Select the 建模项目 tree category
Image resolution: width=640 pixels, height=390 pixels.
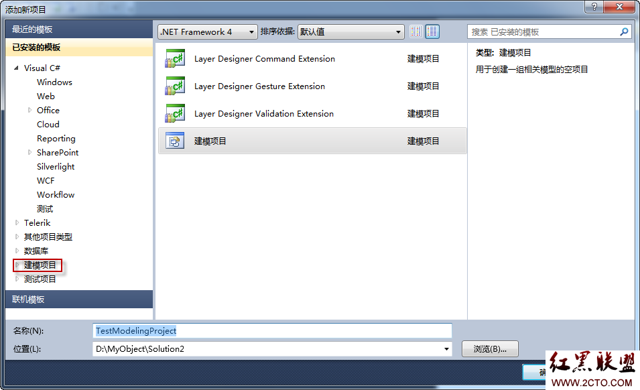[x=40, y=265]
